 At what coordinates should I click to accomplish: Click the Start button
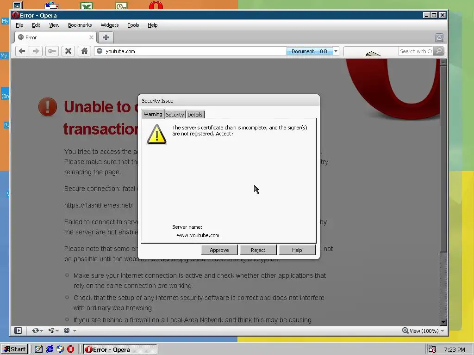(x=14, y=349)
